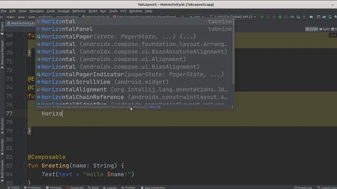Open the app run configuration dropdown
337x189 pixels.
click(x=196, y=17)
